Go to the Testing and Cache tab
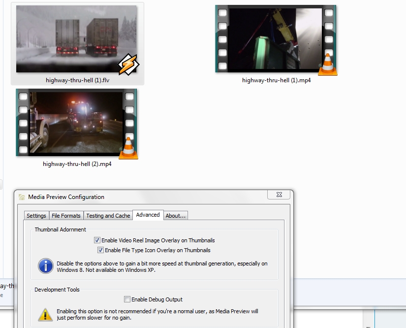 coord(108,216)
